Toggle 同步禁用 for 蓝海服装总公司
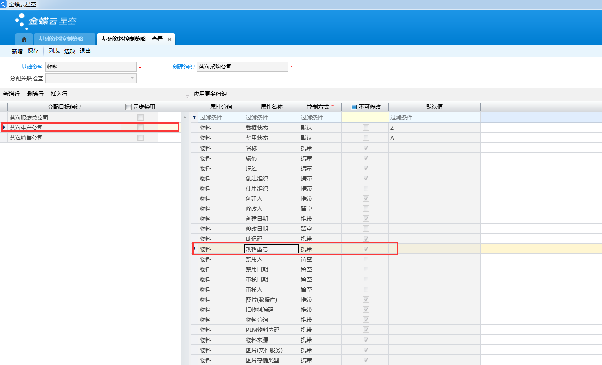Screen dimensions: 602x365 [140, 118]
